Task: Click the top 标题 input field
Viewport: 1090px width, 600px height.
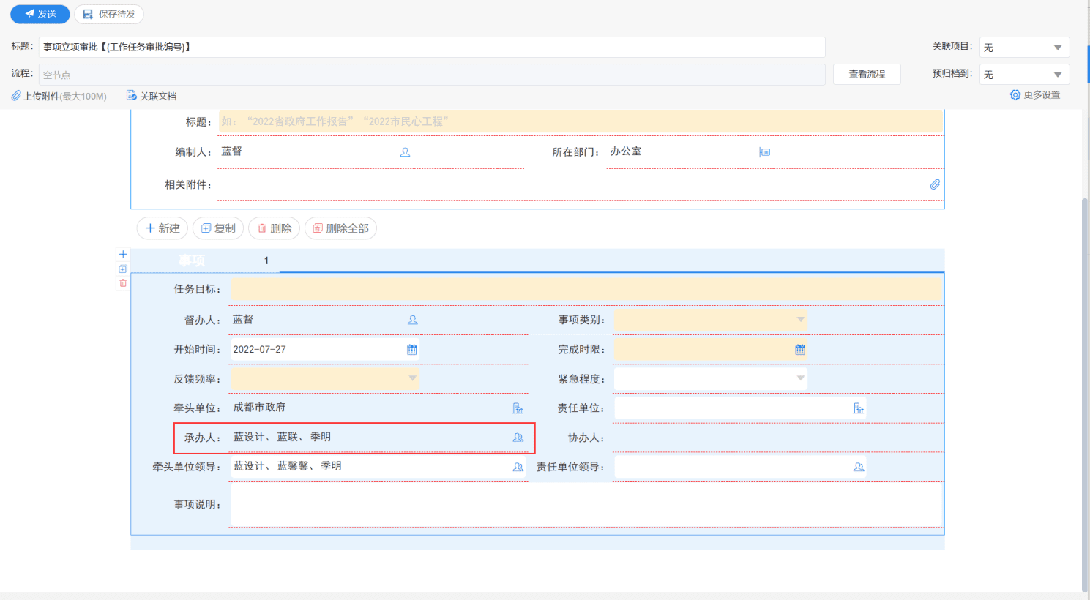Action: point(432,47)
